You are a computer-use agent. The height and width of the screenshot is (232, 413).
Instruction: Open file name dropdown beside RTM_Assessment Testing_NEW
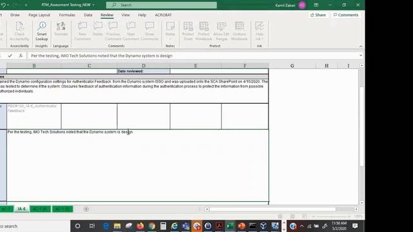pos(93,5)
